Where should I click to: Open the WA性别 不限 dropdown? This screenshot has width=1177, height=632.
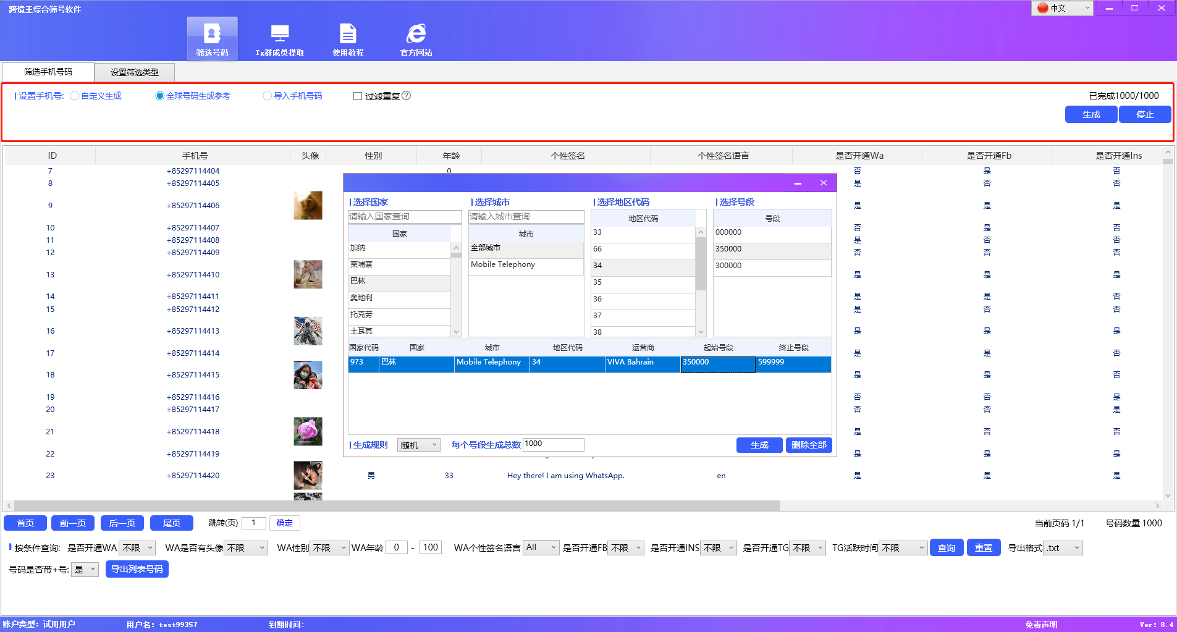click(329, 547)
